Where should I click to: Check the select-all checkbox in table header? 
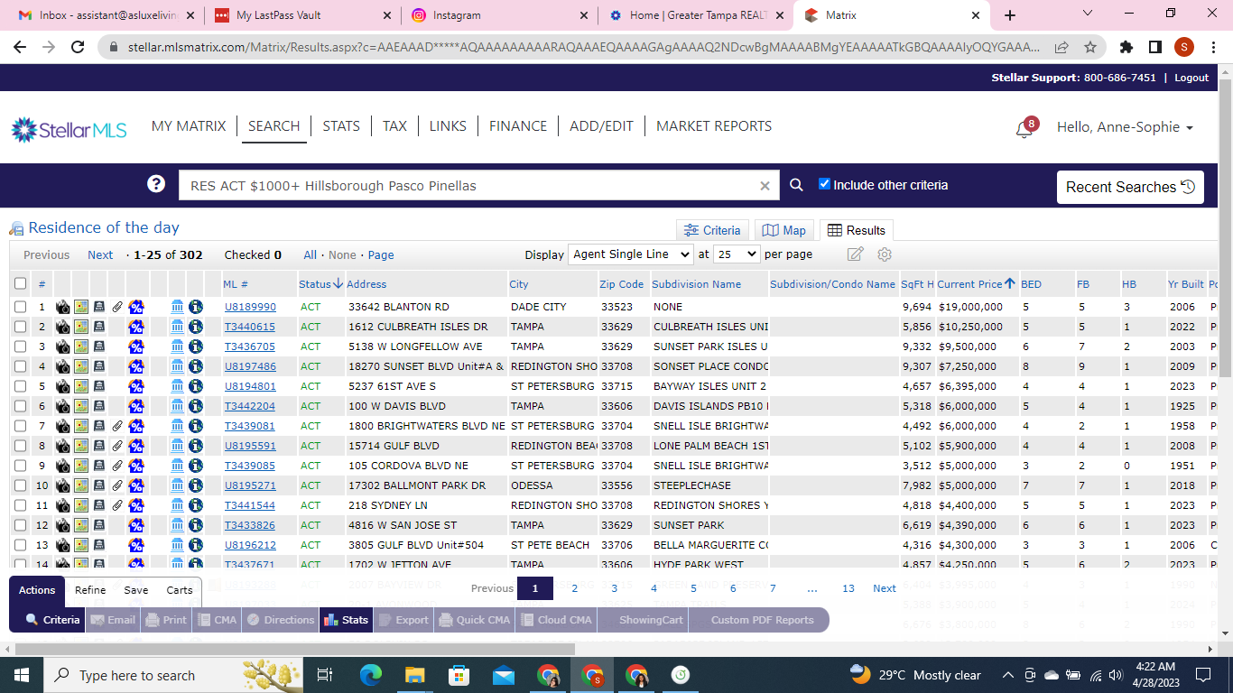point(21,283)
